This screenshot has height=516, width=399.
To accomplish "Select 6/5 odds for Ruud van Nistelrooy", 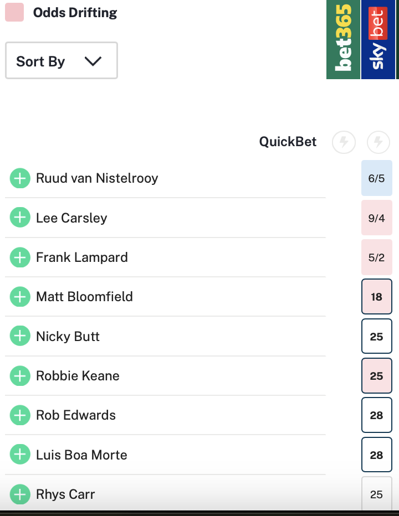I will tap(376, 178).
